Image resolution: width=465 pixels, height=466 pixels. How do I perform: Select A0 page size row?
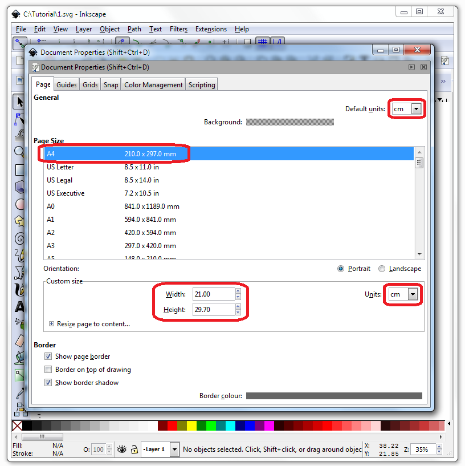pyautogui.click(x=229, y=206)
